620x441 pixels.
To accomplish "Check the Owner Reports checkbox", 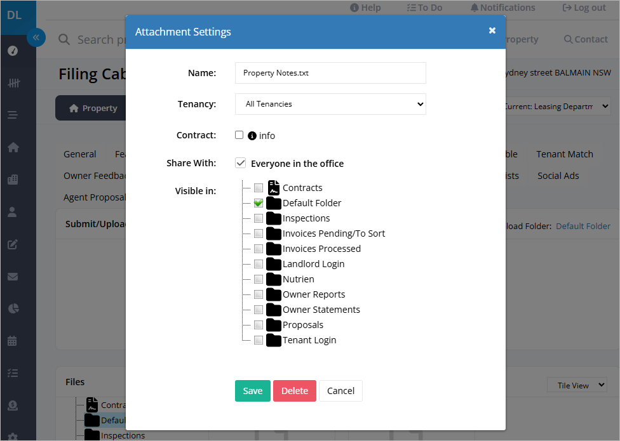I will (259, 294).
